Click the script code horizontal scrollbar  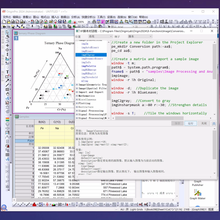point(149,118)
